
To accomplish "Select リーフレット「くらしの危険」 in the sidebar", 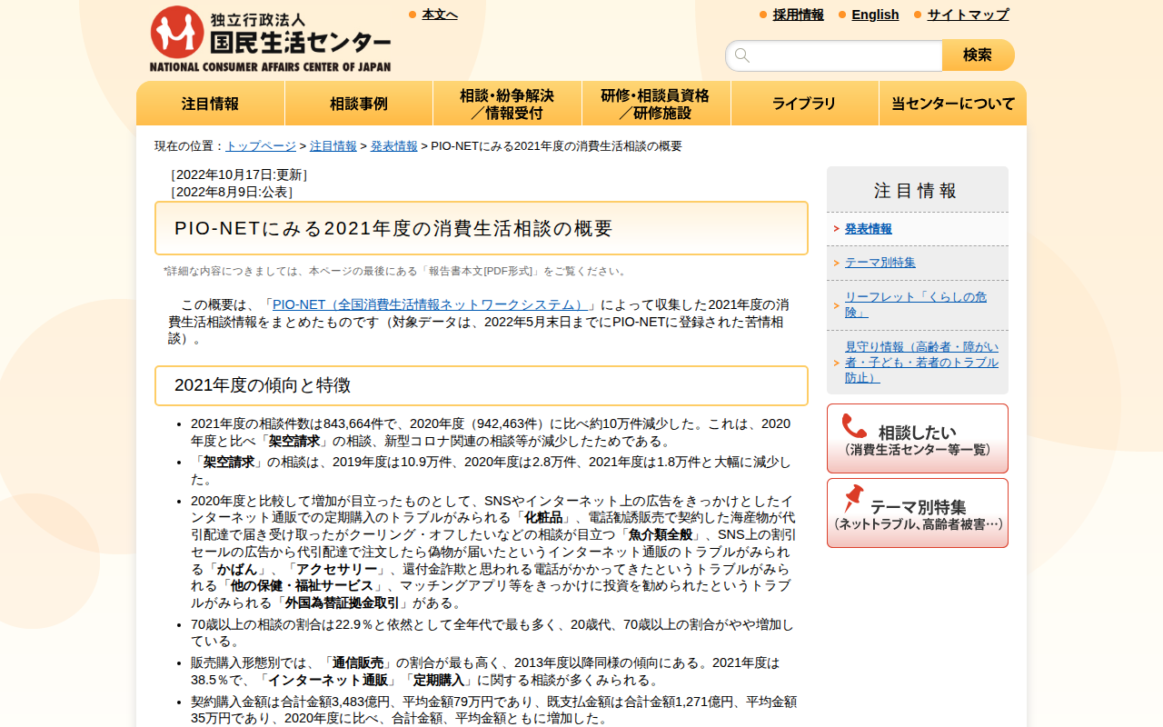I will coord(916,304).
